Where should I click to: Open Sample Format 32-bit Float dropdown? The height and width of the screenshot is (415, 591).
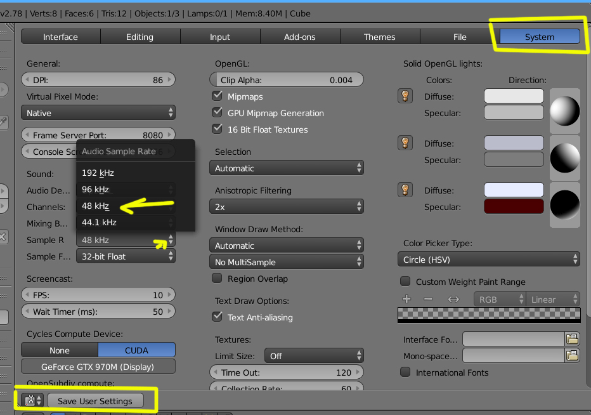click(x=126, y=256)
